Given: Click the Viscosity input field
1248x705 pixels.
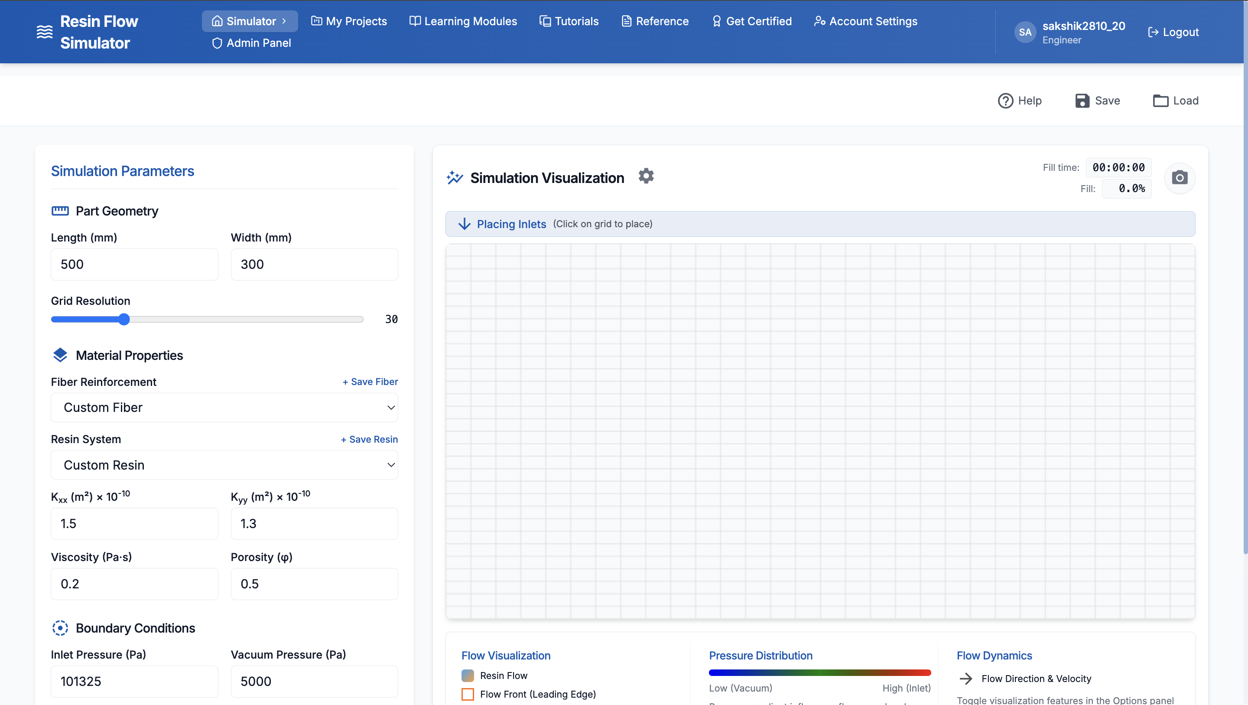Looking at the screenshot, I should tap(134, 584).
